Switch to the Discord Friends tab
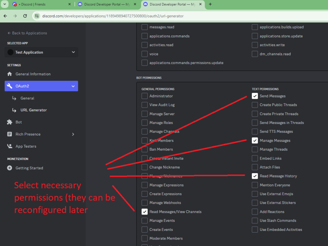Screen dimensions: 328x246 [x=41, y=4]
